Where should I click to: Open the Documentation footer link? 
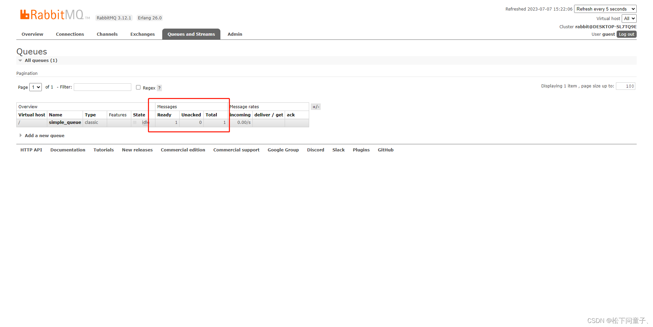point(68,150)
